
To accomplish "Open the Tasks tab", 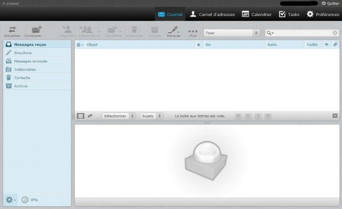I will [x=289, y=14].
